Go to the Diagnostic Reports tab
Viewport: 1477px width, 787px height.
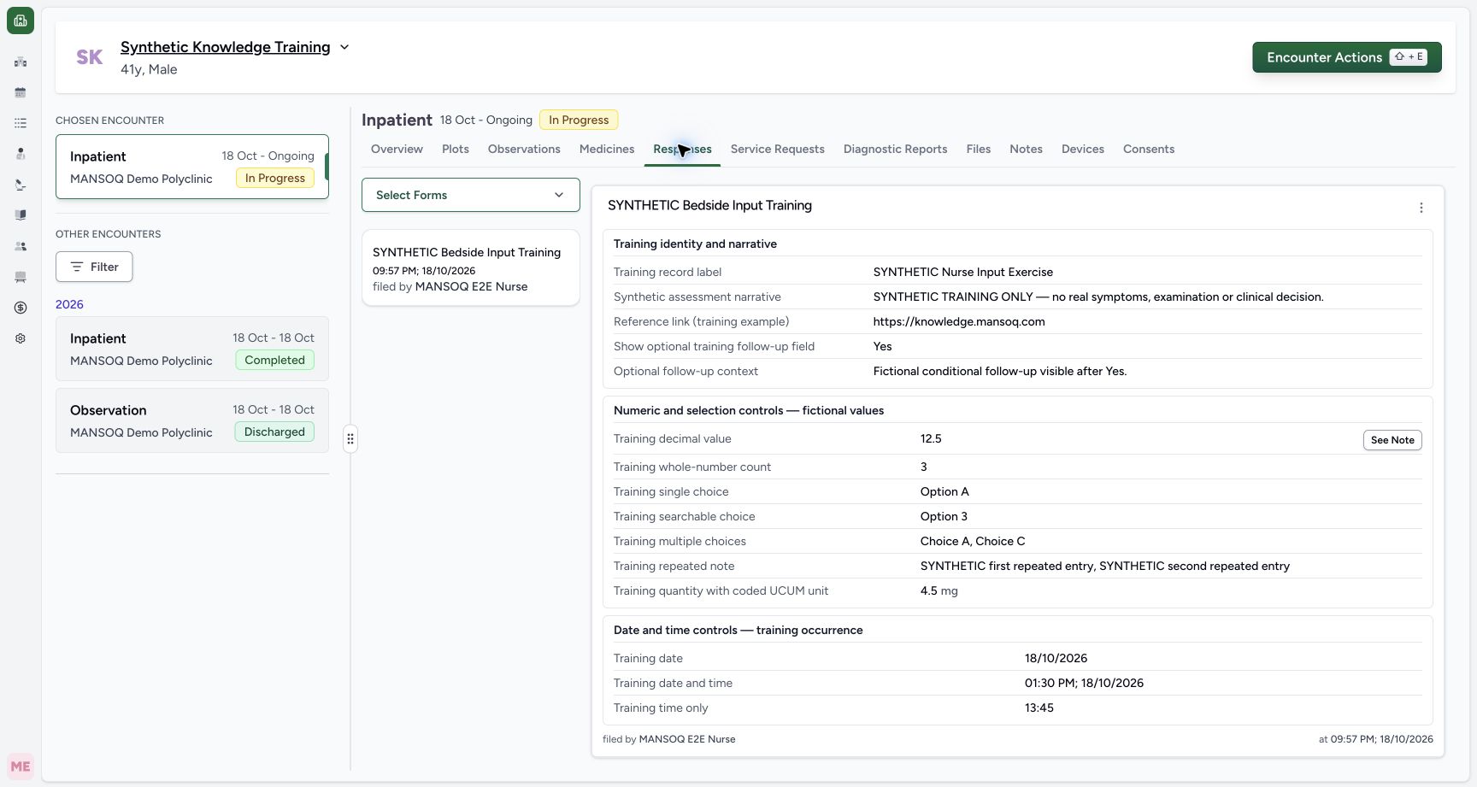(896, 149)
